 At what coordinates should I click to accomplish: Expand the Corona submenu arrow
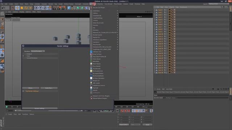click(117, 21)
